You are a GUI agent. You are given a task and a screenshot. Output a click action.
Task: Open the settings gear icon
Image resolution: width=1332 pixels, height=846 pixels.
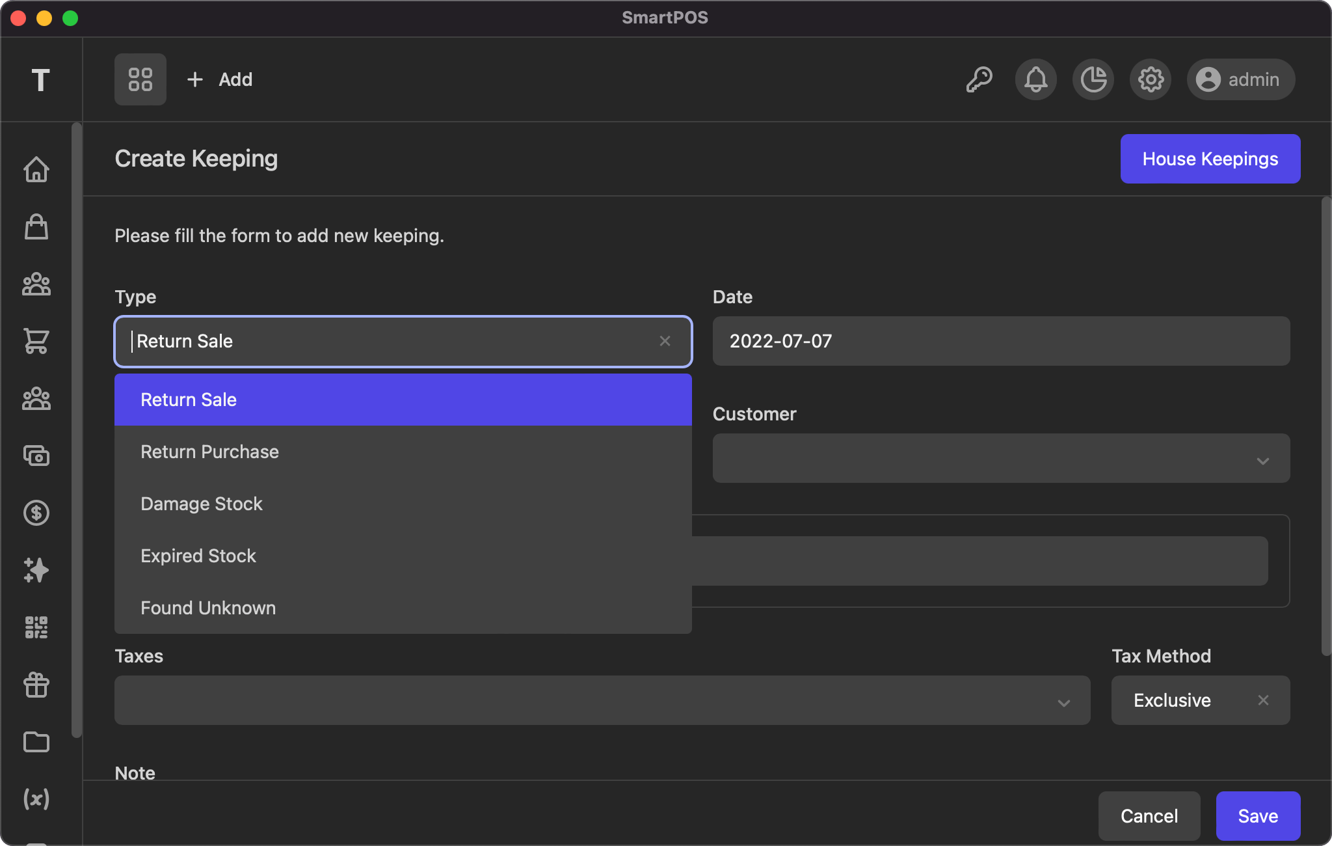[1151, 79]
